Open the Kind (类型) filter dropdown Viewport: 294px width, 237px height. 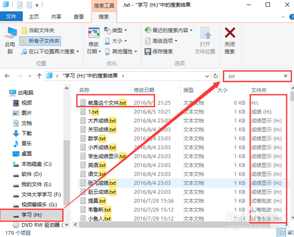coord(116,30)
